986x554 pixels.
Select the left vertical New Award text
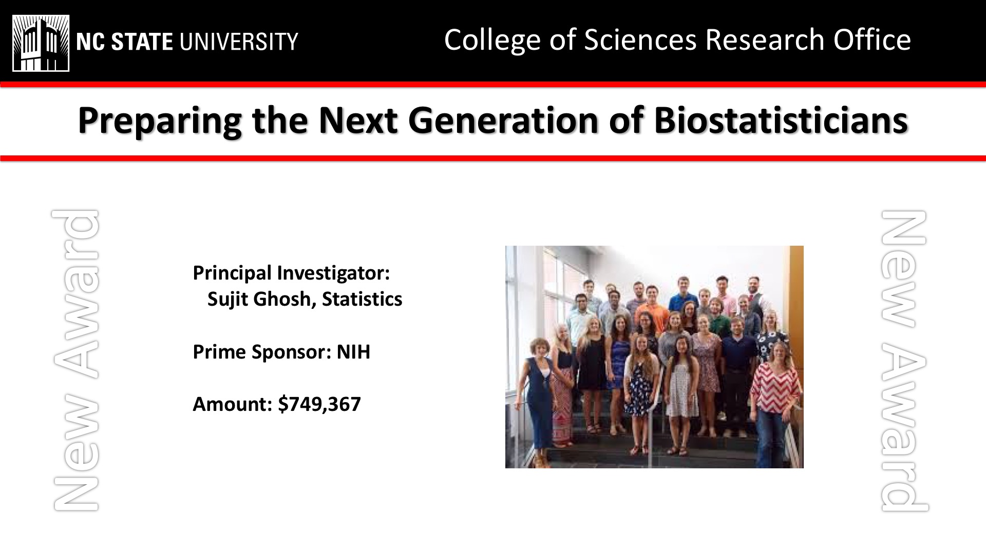point(75,360)
